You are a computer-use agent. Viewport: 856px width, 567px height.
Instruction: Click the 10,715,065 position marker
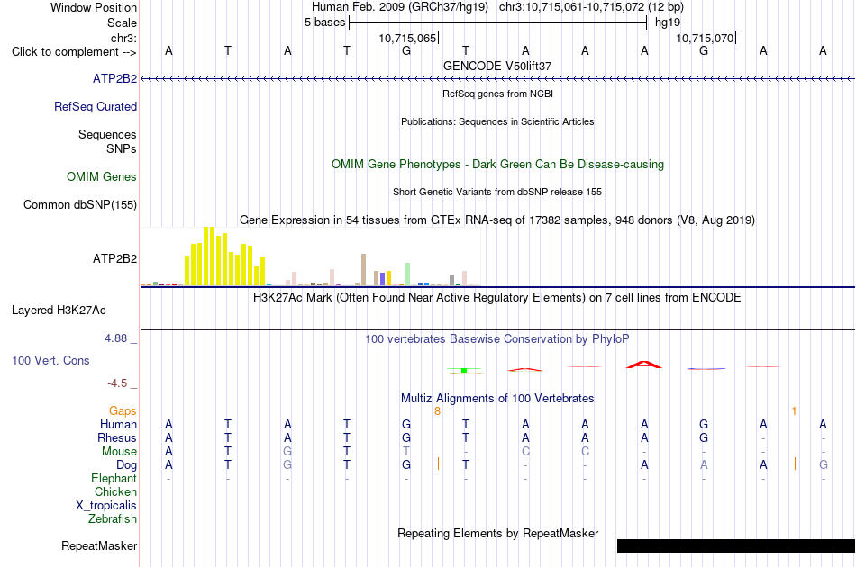click(408, 38)
